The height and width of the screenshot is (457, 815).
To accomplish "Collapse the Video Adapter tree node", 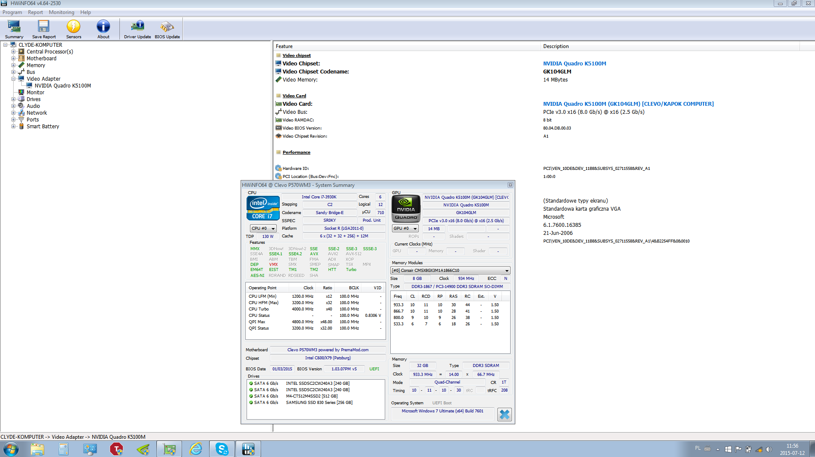I will click(x=13, y=79).
